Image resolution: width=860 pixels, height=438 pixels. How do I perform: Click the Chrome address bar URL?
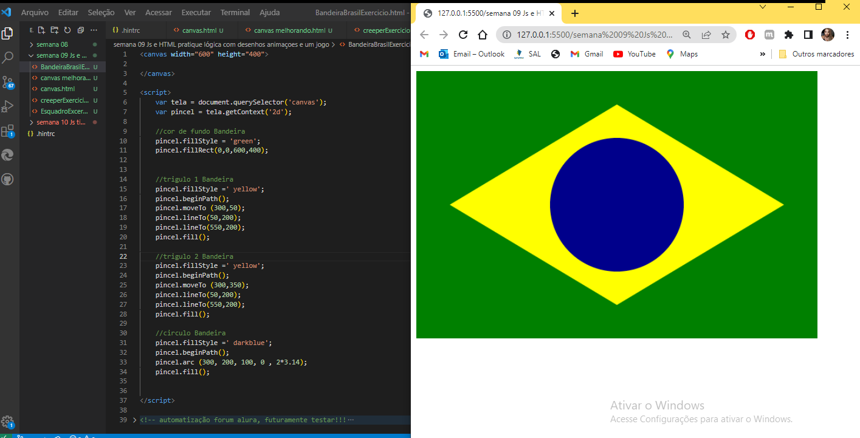click(595, 35)
